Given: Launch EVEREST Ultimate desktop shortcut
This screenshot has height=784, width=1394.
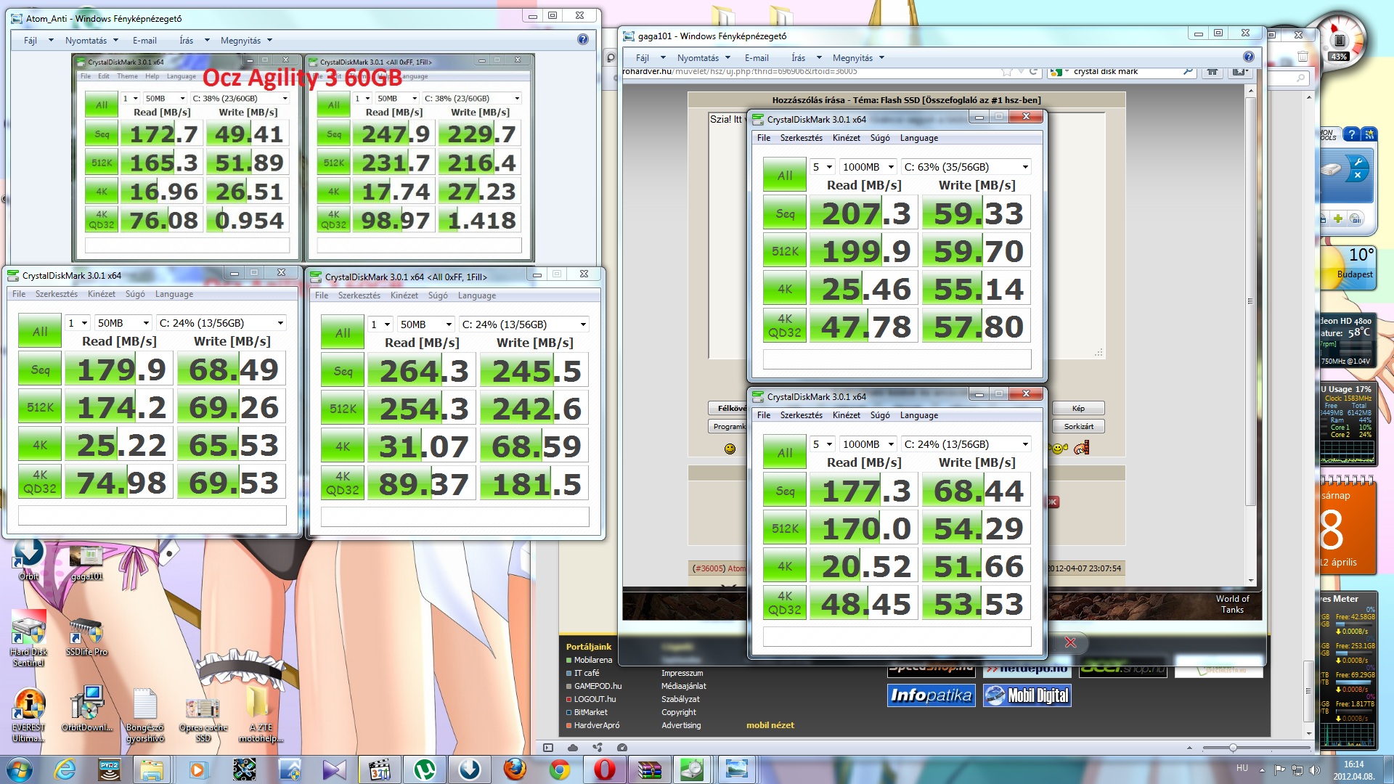Looking at the screenshot, I should point(29,714).
